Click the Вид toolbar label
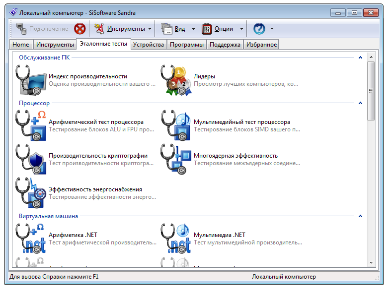The height and width of the screenshot is (294, 391). coord(180,29)
